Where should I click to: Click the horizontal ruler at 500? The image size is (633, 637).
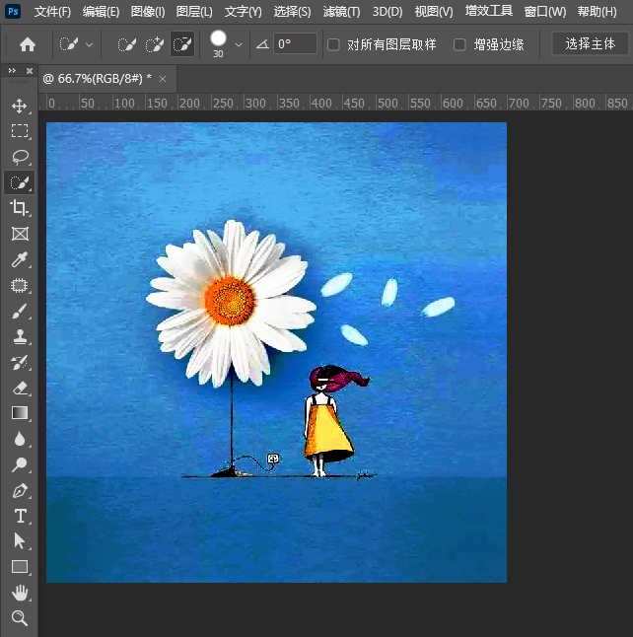point(387,104)
